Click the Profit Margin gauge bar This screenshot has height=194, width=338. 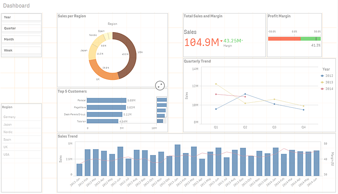pos(294,38)
